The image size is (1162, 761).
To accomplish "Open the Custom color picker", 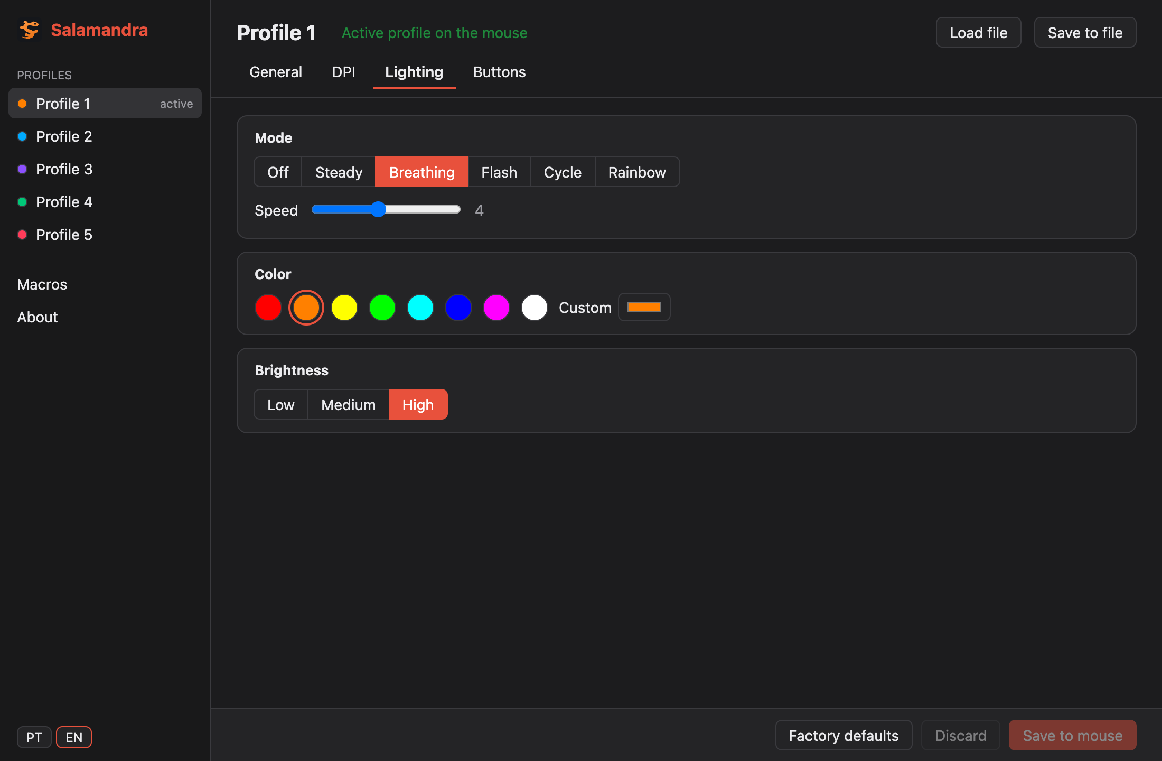I will pos(644,307).
